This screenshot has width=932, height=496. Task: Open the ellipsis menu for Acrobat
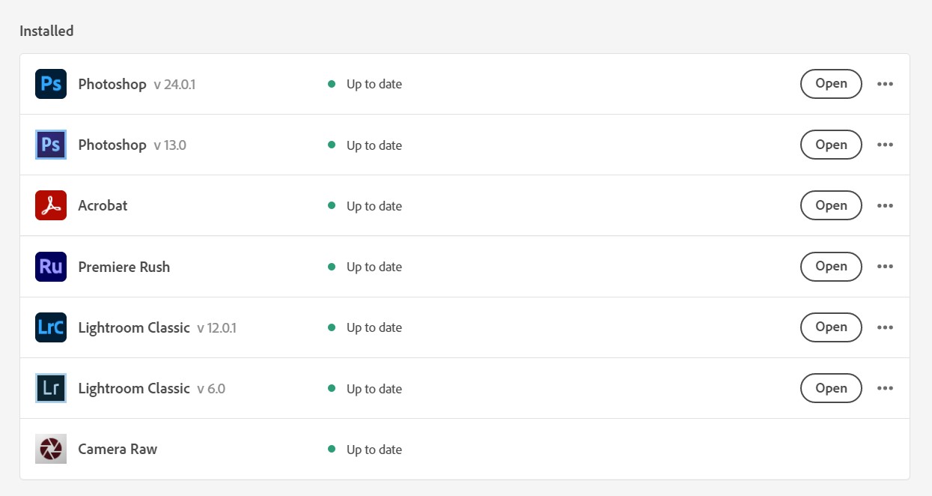(886, 205)
